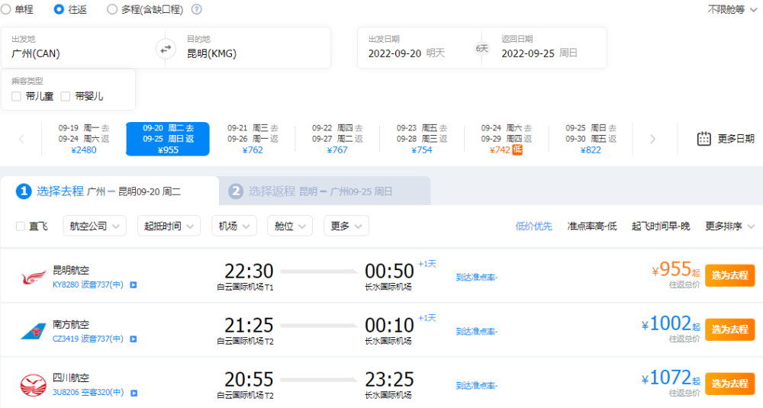Click the China Southern Airlines logo
The width and height of the screenshot is (763, 408).
pos(33,331)
